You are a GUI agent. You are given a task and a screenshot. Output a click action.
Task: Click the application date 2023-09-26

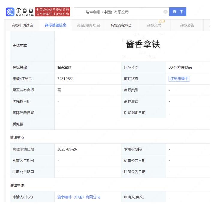tap(67, 149)
